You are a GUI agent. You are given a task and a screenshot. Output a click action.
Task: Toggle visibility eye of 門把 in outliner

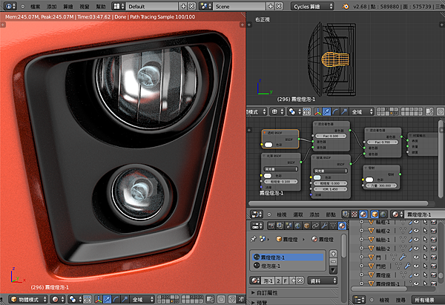pyautogui.click(x=416, y=266)
